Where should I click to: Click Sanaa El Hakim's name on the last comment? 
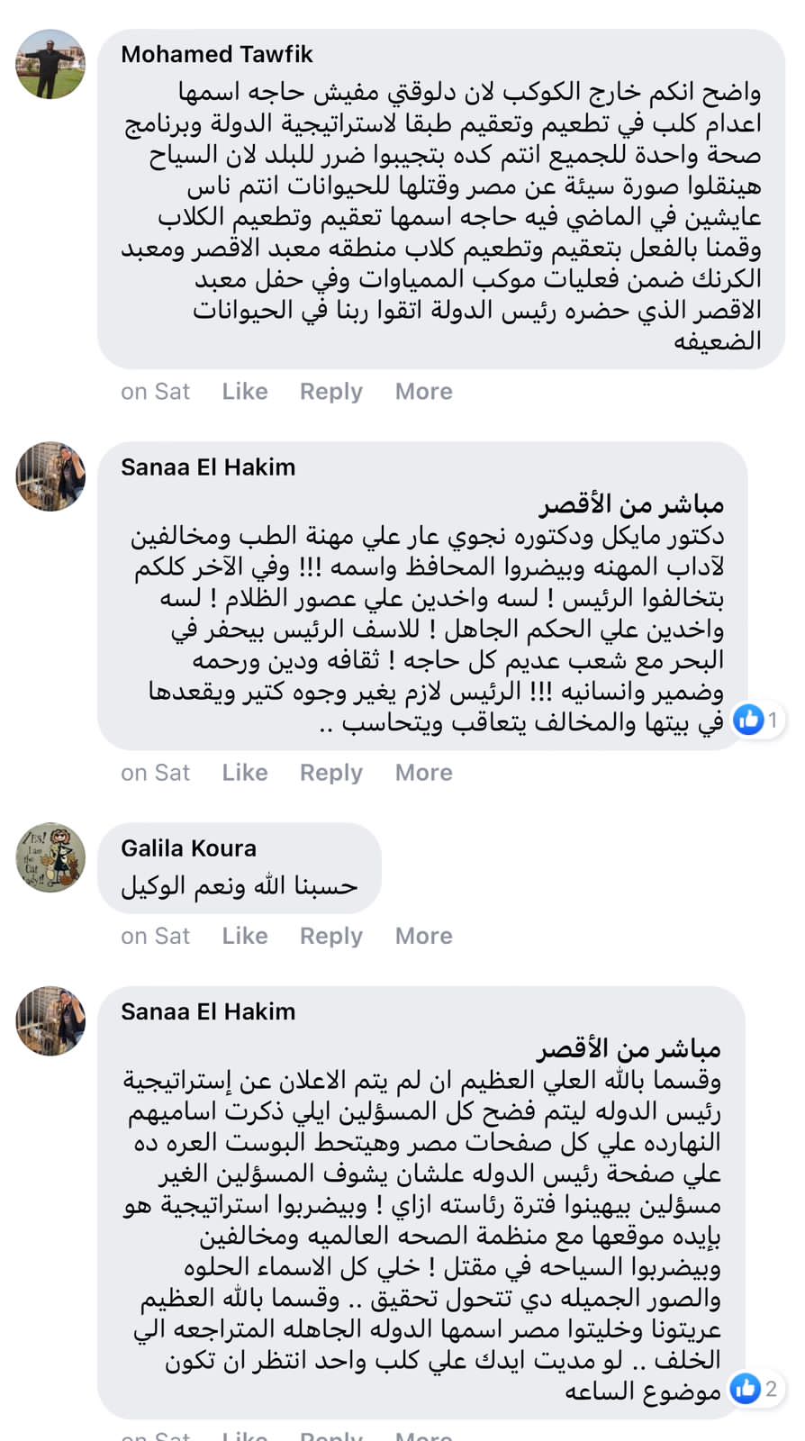pyautogui.click(x=208, y=1011)
